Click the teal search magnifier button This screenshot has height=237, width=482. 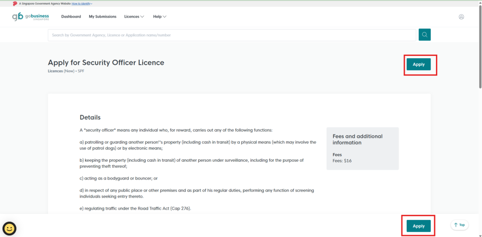tap(425, 35)
